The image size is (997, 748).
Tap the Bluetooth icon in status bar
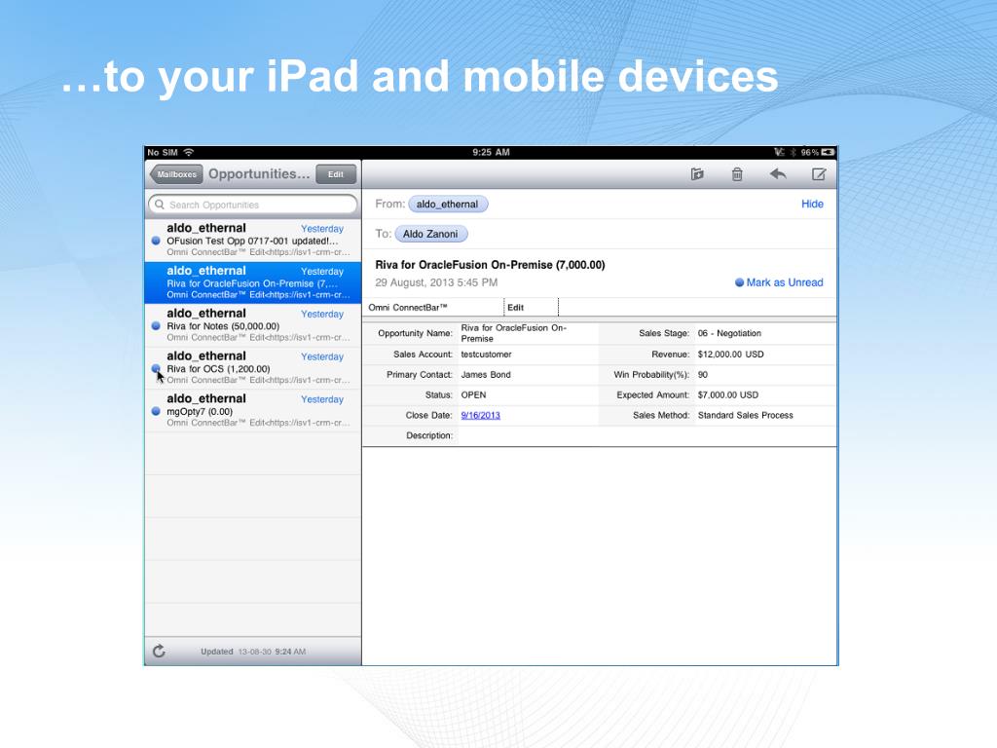[793, 152]
